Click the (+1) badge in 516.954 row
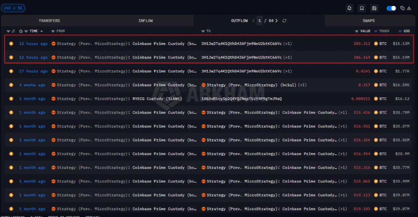Screen dimensions: 418x217 tap(343, 154)
